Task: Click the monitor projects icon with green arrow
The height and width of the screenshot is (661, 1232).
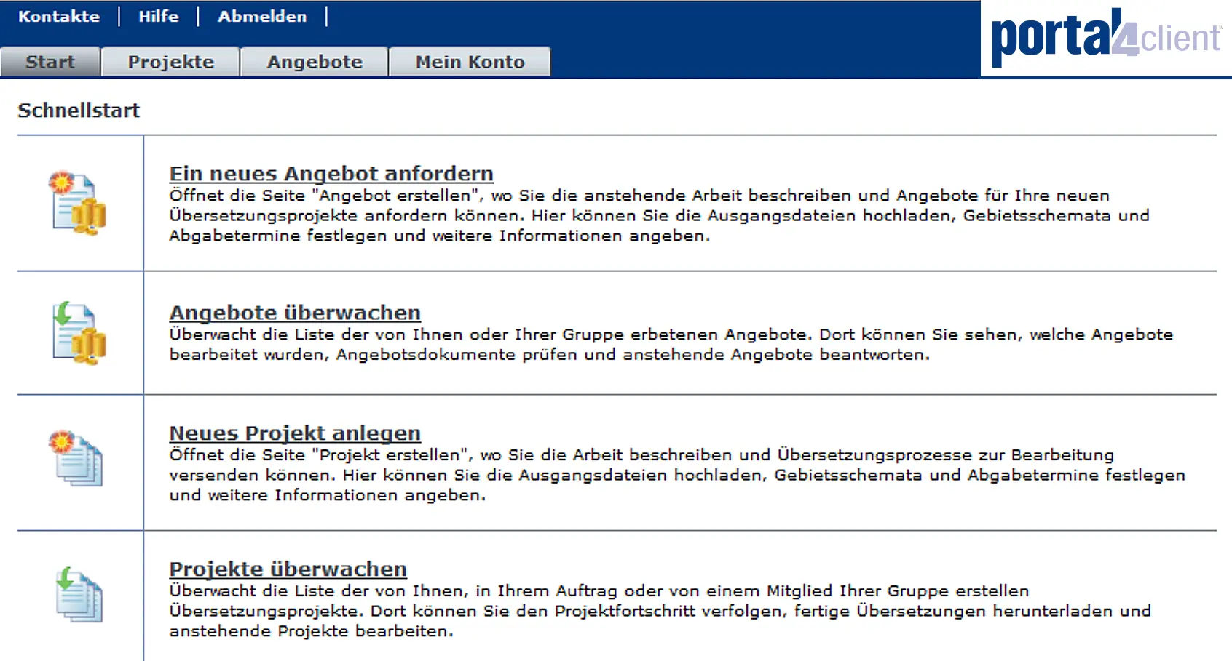Action: tap(79, 595)
